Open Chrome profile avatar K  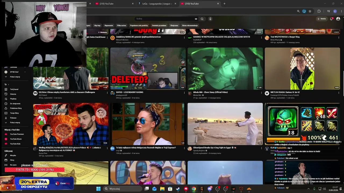click(335, 11)
